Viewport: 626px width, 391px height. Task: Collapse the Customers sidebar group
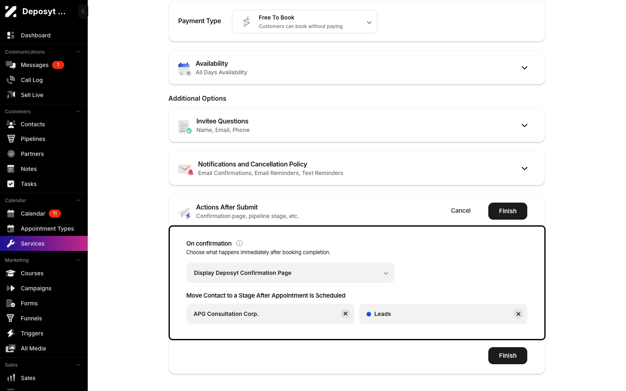point(78,112)
